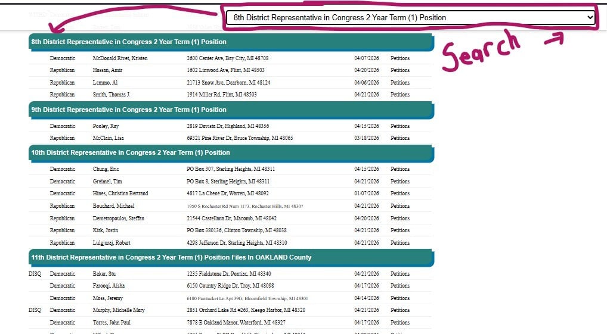Click filing date 04/14/2026 for Moss, Jeremy
Viewport: 607px width, 334px height.
pos(367,298)
